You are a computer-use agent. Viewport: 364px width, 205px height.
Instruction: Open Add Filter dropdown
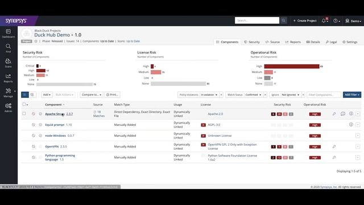click(x=352, y=95)
